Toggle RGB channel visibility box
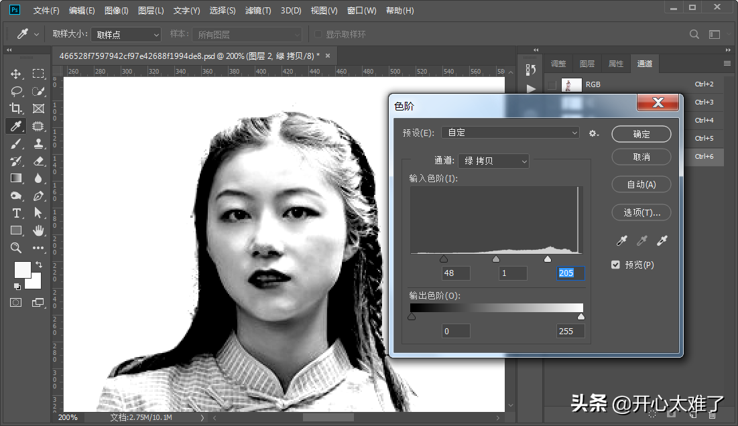Image resolution: width=738 pixels, height=426 pixels. [x=551, y=84]
